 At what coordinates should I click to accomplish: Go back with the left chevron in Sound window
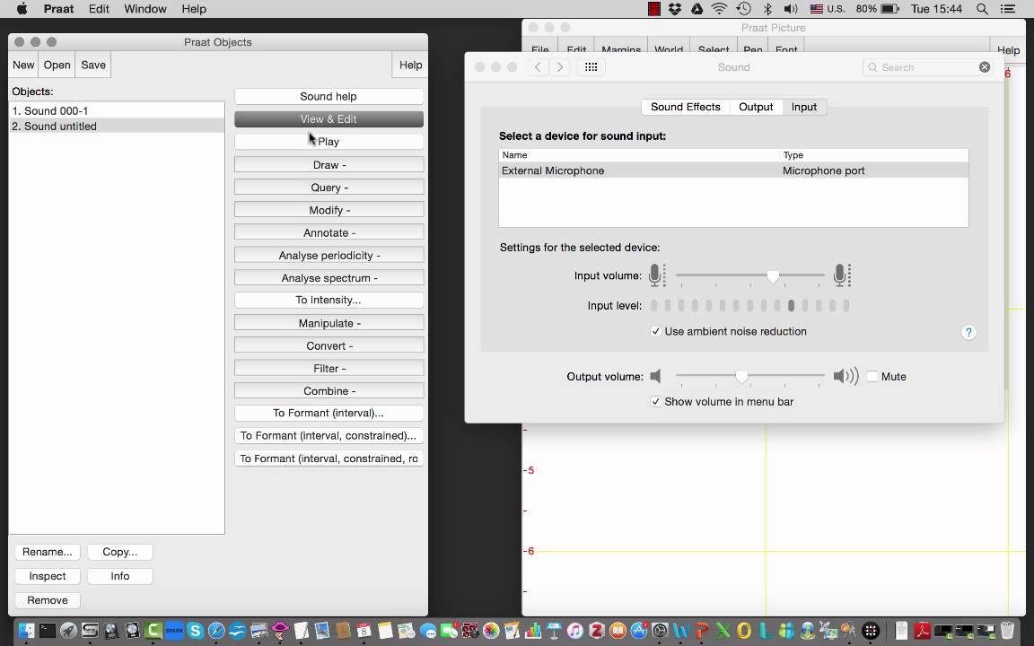[x=539, y=67]
